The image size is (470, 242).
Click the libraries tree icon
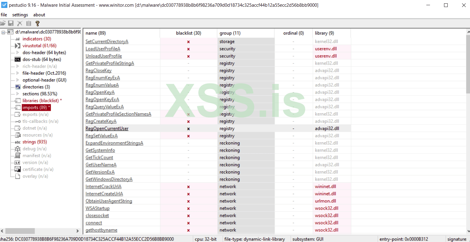17,101
